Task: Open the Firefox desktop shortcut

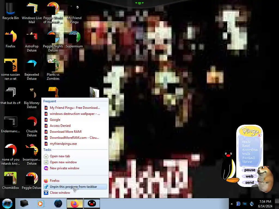Action: [11, 39]
